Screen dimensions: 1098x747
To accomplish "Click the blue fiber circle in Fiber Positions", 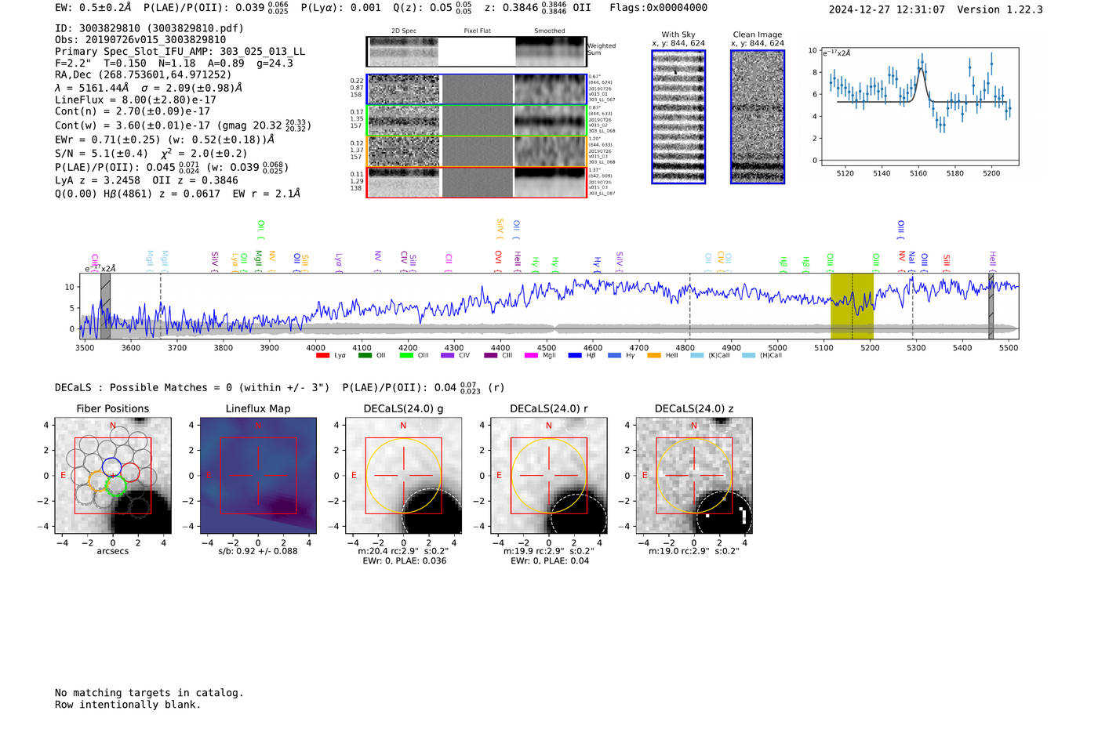I will (111, 467).
